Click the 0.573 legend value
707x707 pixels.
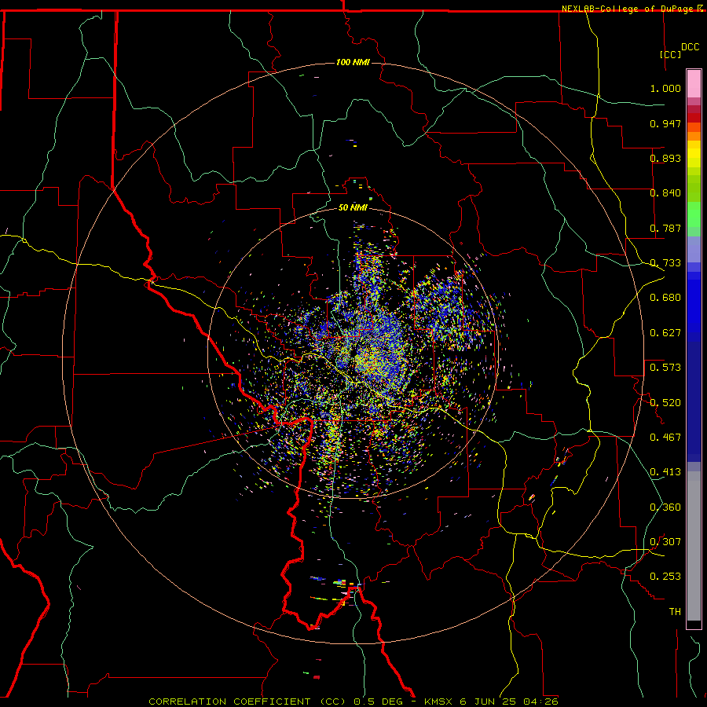(665, 368)
